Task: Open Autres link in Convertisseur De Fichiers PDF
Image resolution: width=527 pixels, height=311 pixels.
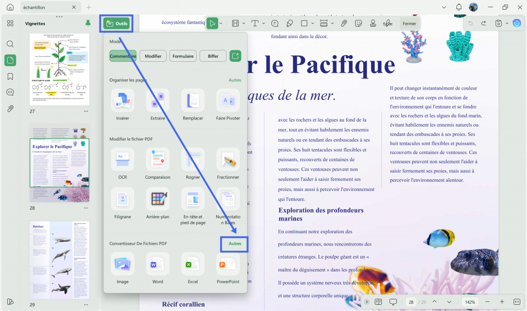Action: point(235,244)
